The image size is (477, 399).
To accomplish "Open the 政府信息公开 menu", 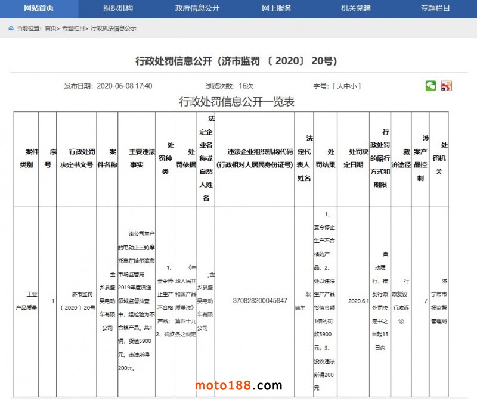I will click(x=197, y=8).
